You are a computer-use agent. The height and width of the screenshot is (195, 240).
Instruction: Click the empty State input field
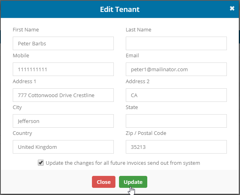tap(176, 121)
